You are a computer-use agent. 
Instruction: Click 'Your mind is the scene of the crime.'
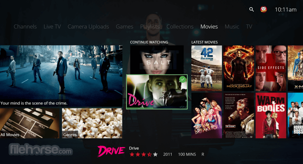click(x=34, y=103)
